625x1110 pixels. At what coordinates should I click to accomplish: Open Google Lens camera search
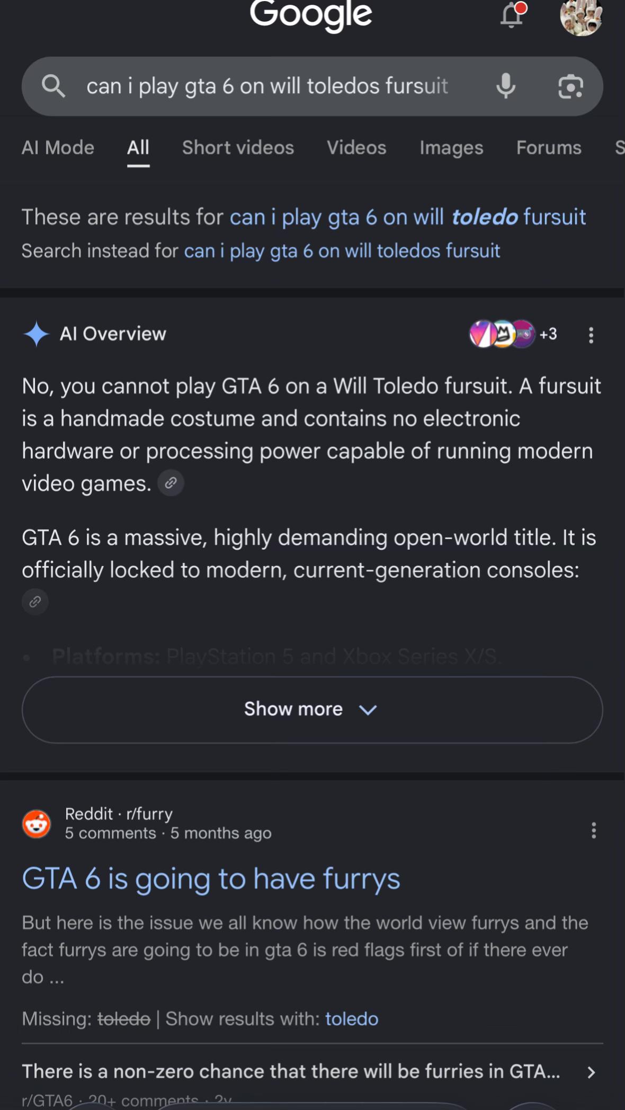click(x=570, y=86)
